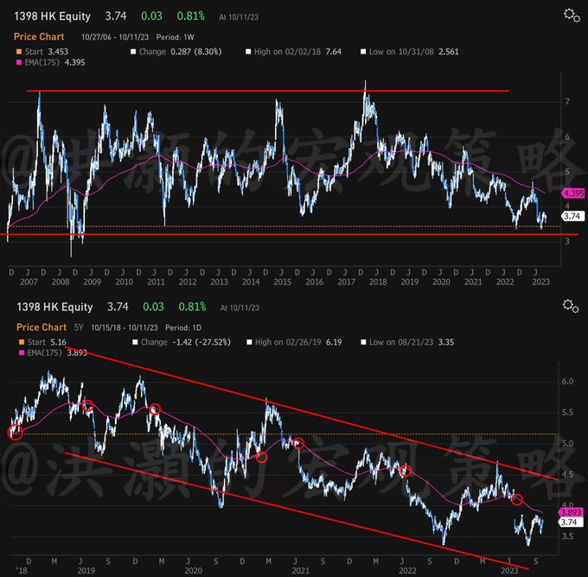Toggle the High on 02/02/18 checkbox
588x577 pixels.
pyautogui.click(x=248, y=52)
